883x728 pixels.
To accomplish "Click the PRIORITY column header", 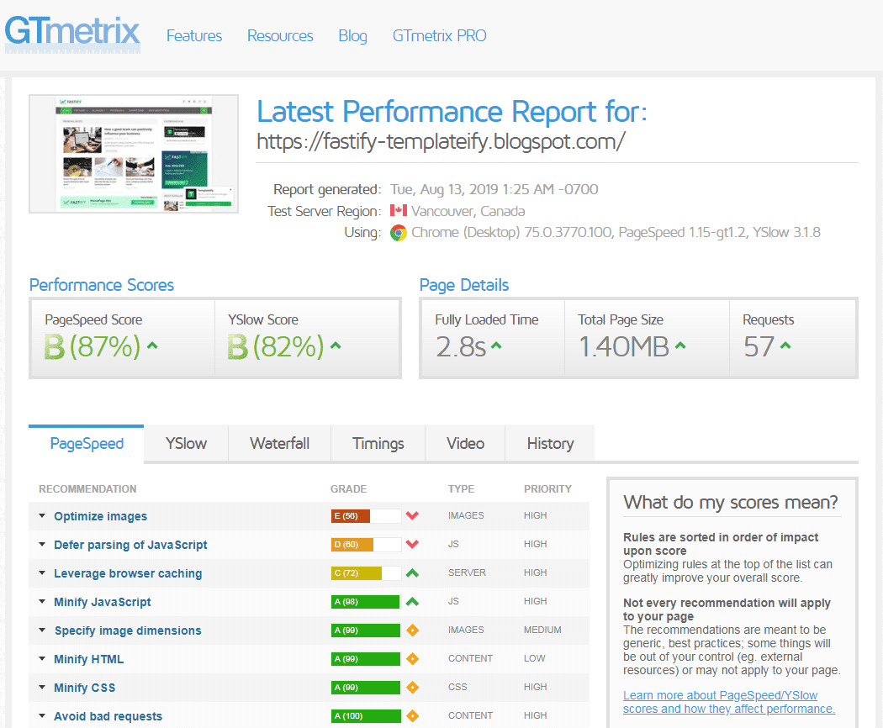I will coord(547,488).
